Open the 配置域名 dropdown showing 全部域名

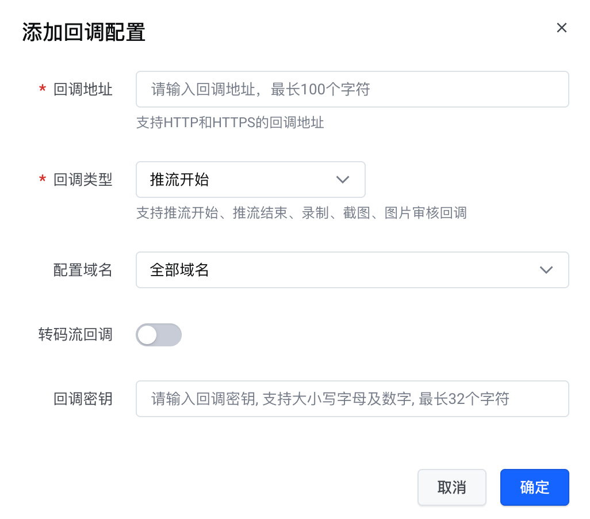[352, 270]
